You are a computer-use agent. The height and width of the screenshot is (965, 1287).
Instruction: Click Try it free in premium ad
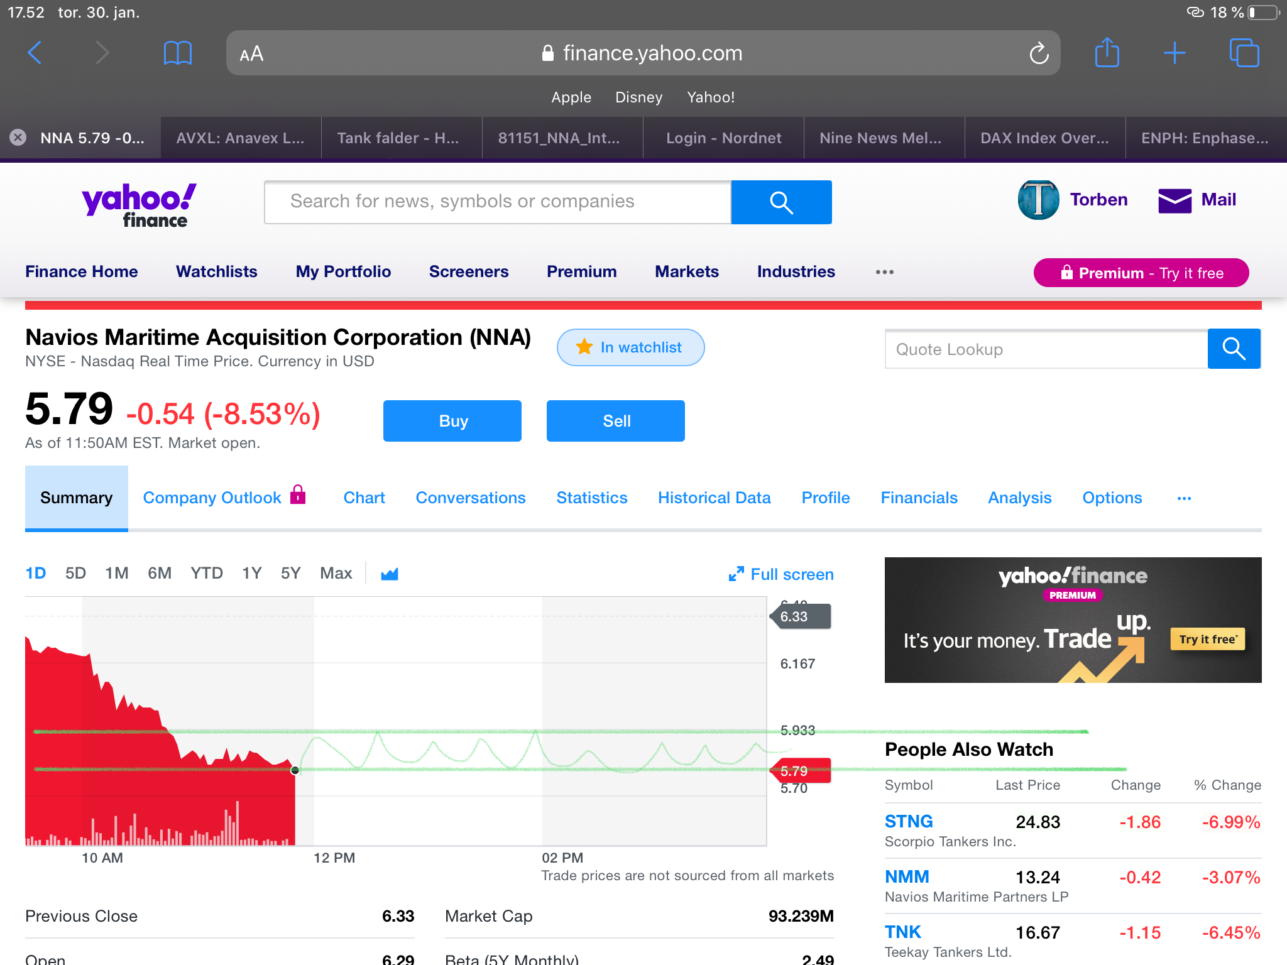(x=1207, y=640)
